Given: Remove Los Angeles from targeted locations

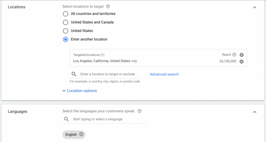Looking at the screenshot, I should [241, 61].
